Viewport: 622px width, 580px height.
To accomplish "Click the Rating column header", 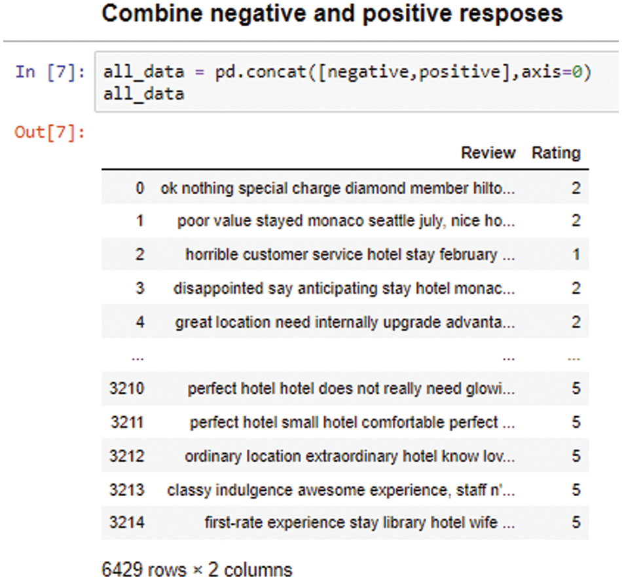I will pyautogui.click(x=556, y=153).
